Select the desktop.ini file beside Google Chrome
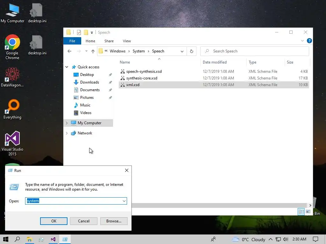The height and width of the screenshot is (244, 326). click(37, 45)
